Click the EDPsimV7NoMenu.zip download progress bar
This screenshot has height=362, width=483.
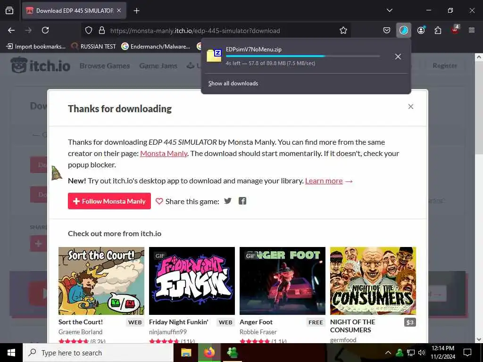pyautogui.click(x=303, y=56)
